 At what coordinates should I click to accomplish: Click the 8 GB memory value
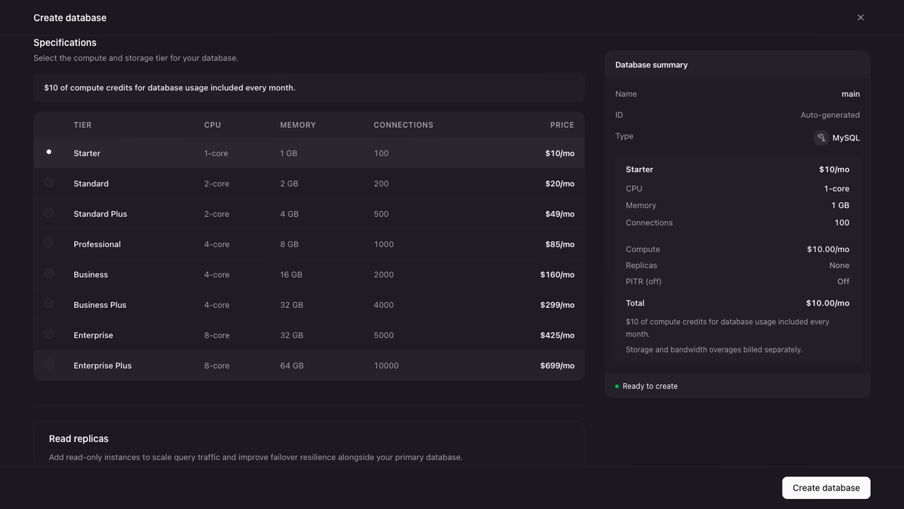pos(290,244)
